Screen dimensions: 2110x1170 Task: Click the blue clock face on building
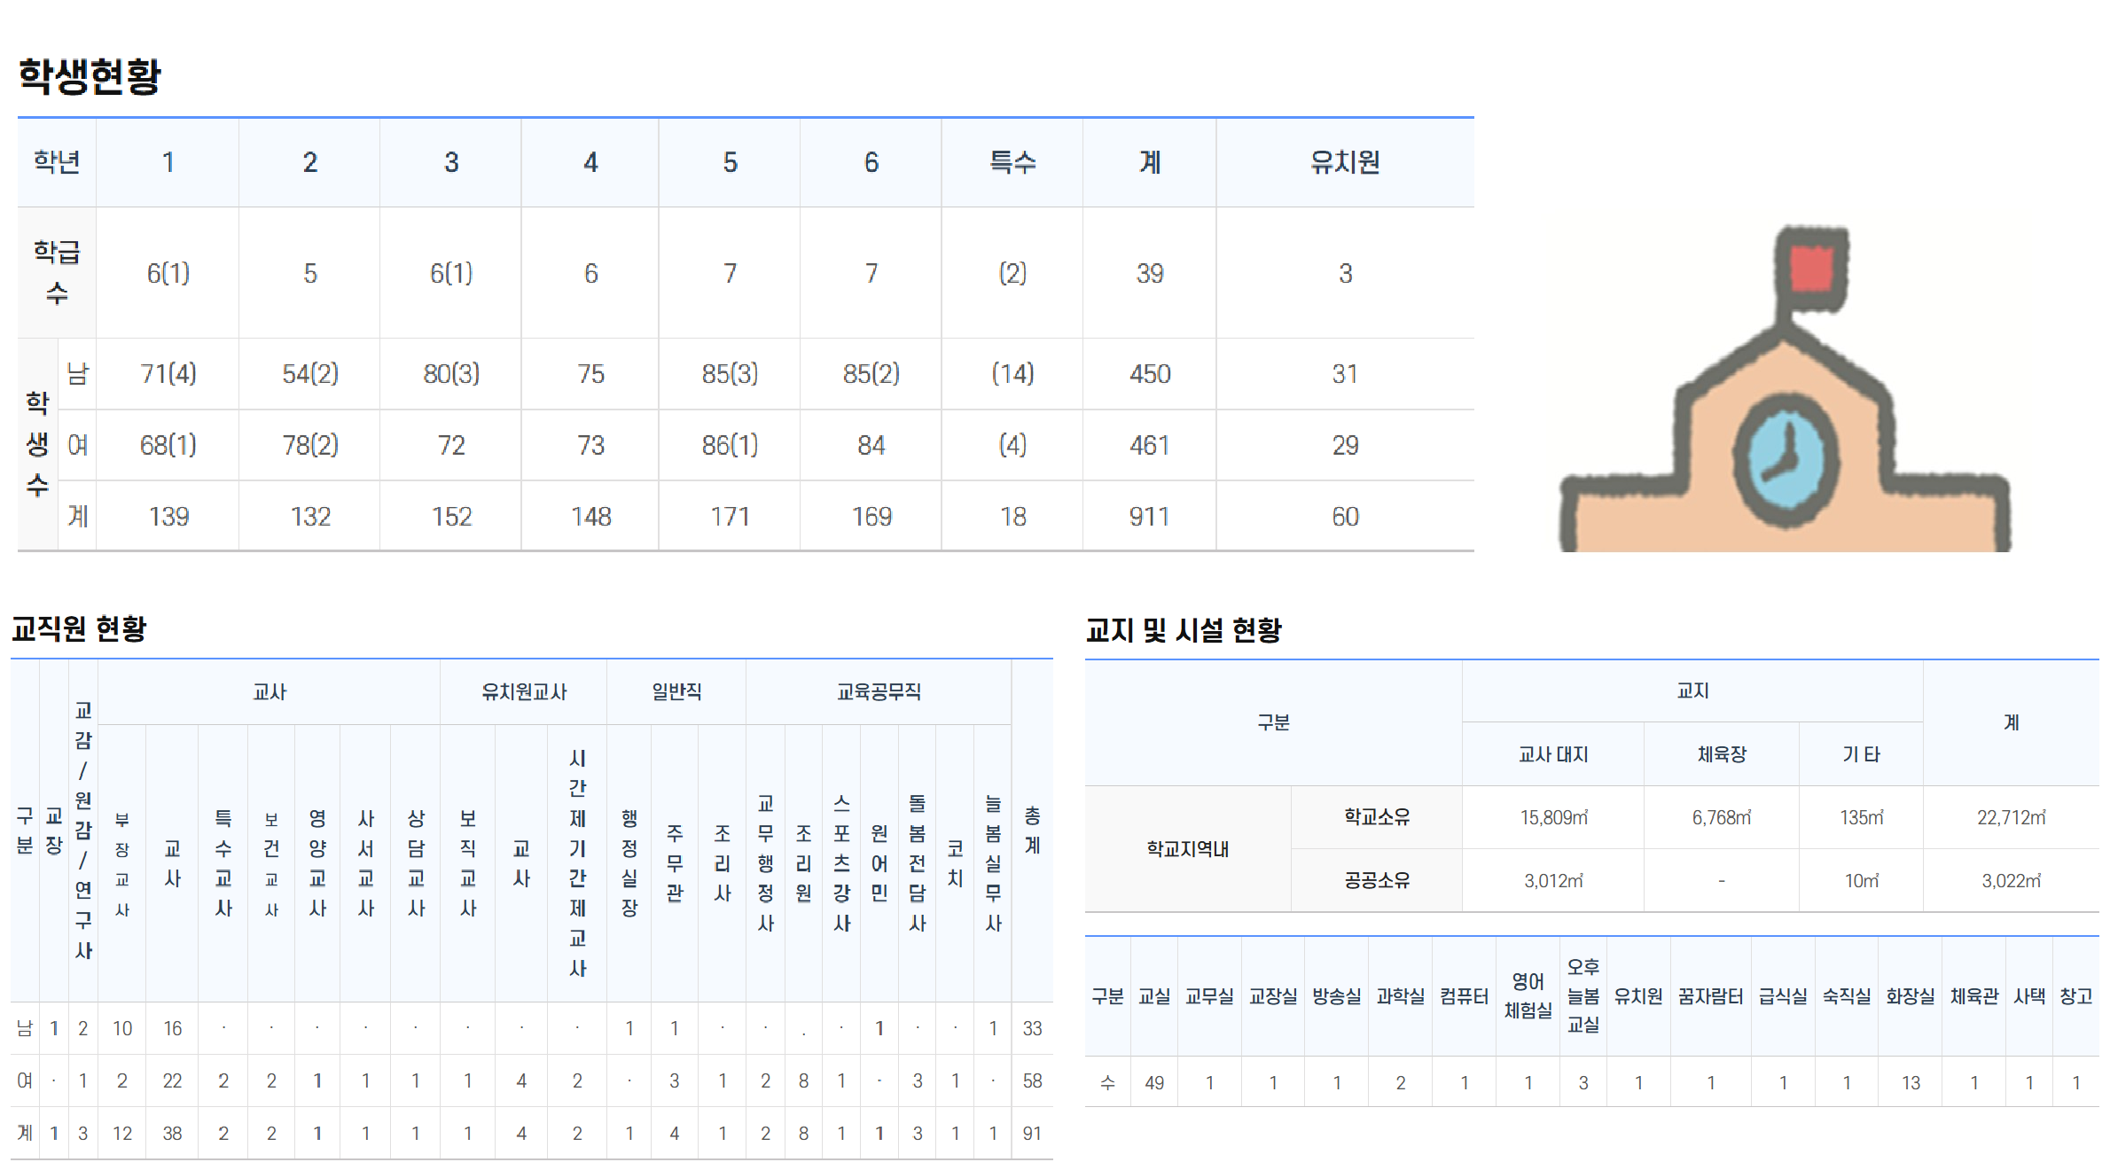1786,460
